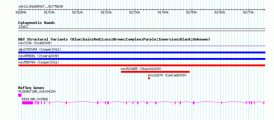The width and height of the screenshot is (274, 120).
Task: Click the PLEKHG7|NM_001004330 gene label
Action: (37, 91)
